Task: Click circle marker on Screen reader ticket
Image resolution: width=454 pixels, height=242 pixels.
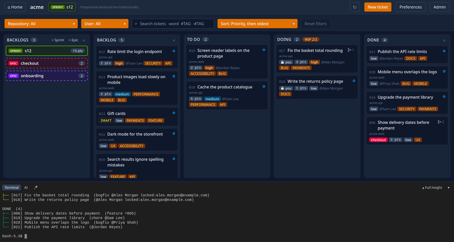Action: pos(264,50)
